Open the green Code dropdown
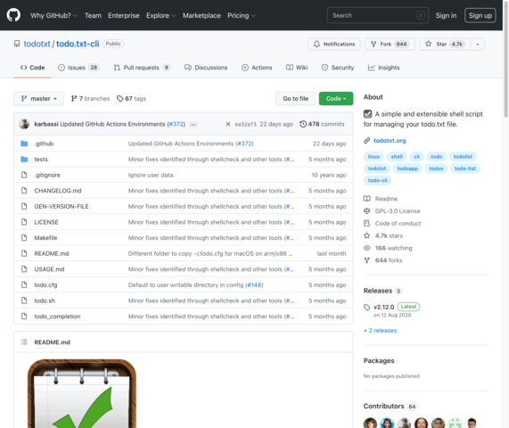The height and width of the screenshot is (428, 509). 336,98
